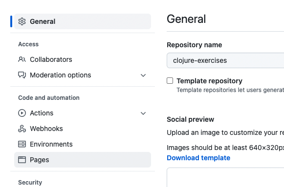
Task: Open General settings in the sidebar
Action: pyautogui.click(x=83, y=21)
